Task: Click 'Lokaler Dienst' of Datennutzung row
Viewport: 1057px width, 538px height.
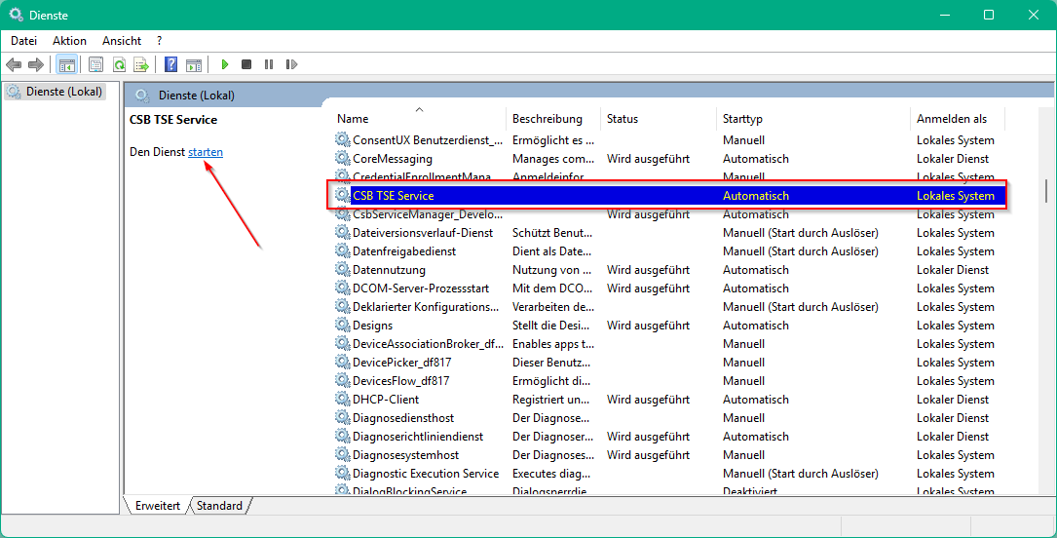Action: click(953, 270)
